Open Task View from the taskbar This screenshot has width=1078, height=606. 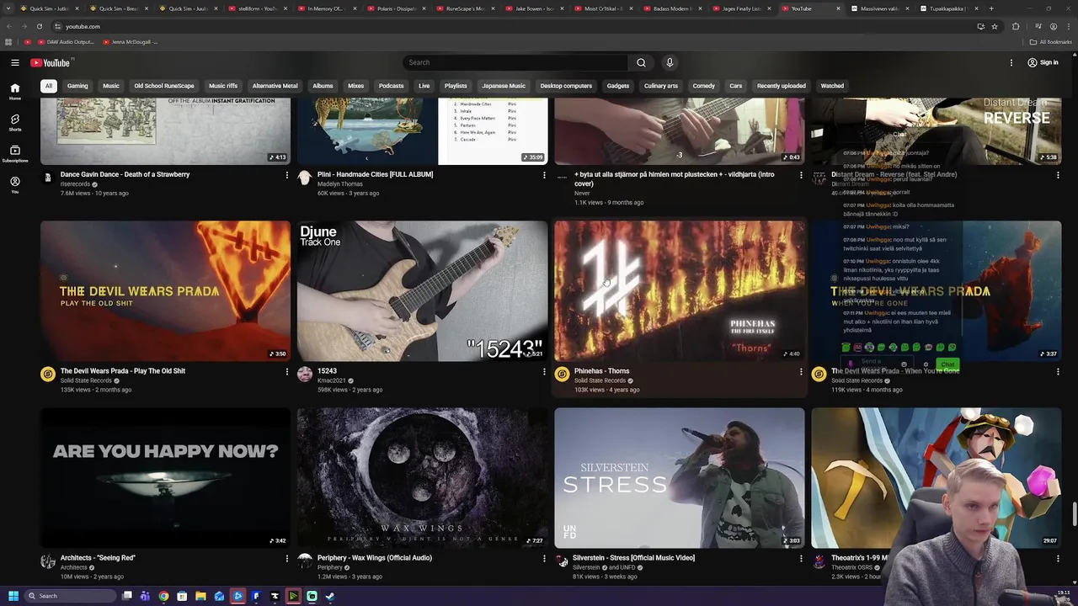click(x=127, y=596)
